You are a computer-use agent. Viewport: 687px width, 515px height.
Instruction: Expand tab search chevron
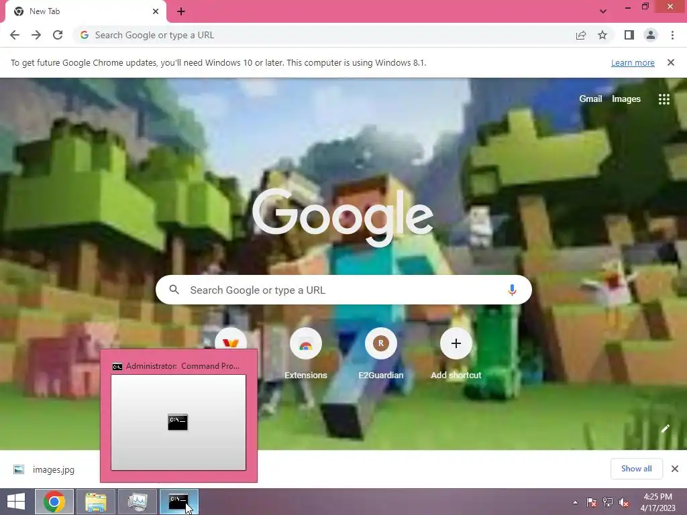point(603,11)
